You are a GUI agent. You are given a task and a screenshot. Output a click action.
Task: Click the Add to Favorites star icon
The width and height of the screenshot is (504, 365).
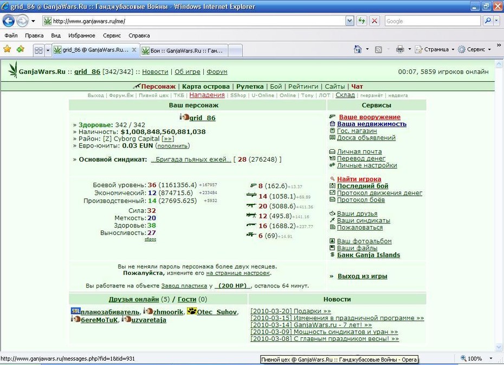(x=21, y=49)
